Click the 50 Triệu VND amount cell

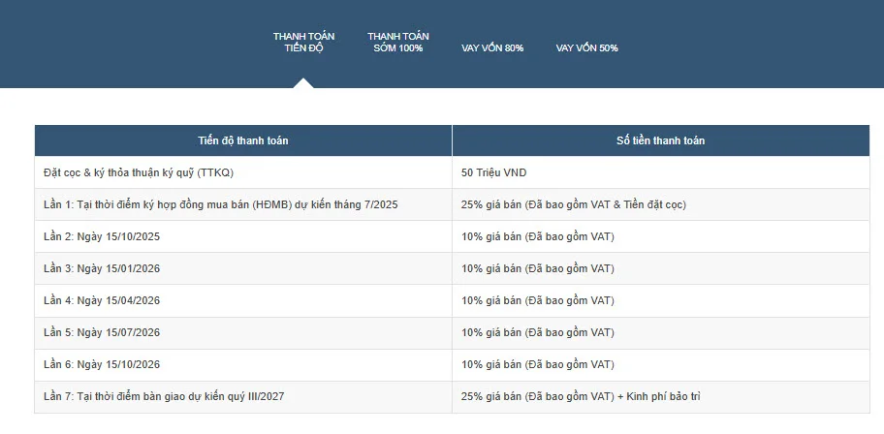(x=494, y=172)
